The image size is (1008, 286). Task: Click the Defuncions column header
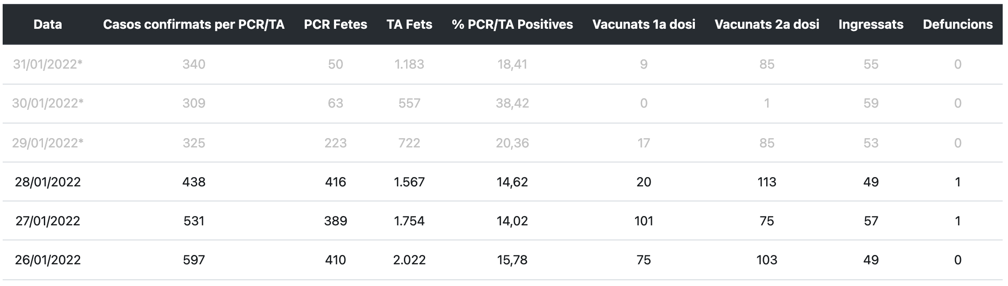point(958,24)
